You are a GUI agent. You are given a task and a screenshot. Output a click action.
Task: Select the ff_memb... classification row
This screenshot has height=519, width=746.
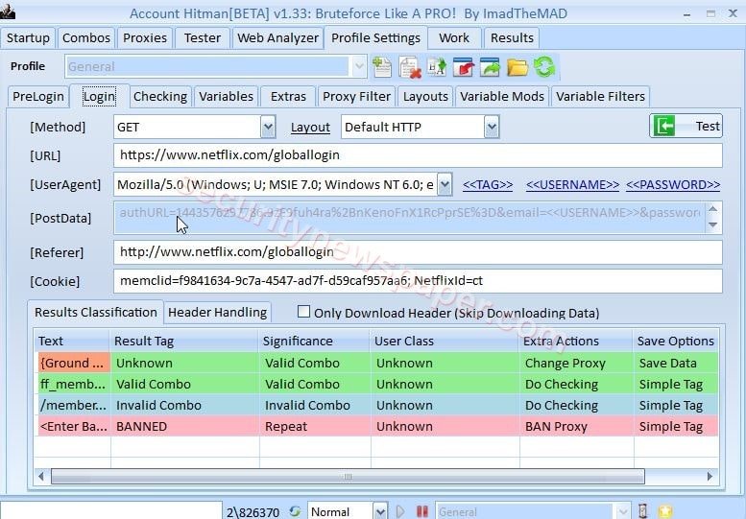point(377,384)
